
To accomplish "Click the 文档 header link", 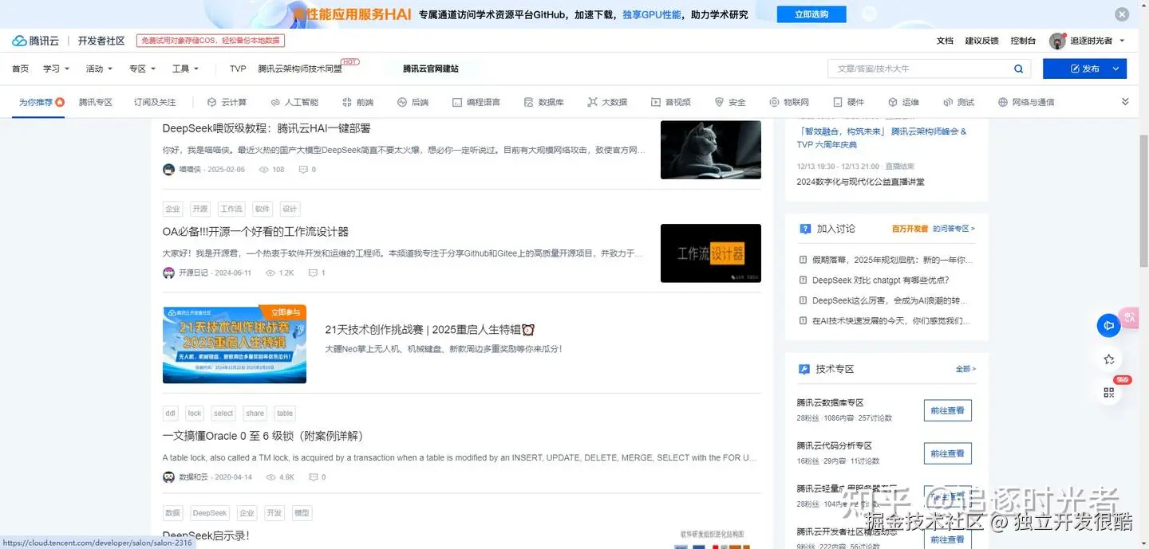I will (945, 41).
